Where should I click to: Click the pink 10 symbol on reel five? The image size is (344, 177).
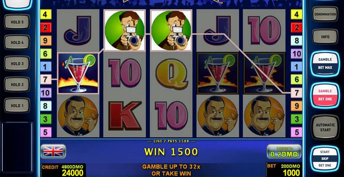[264, 30]
